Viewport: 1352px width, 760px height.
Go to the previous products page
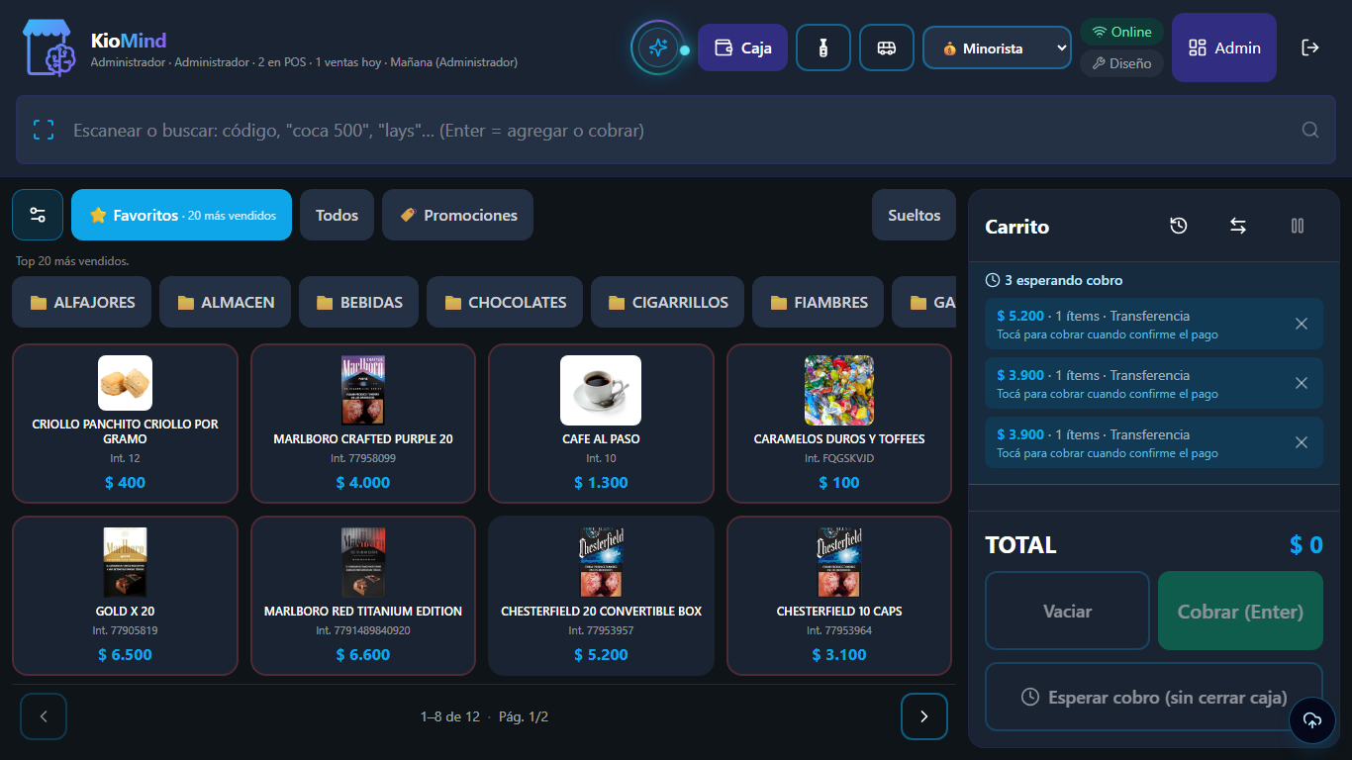[44, 716]
